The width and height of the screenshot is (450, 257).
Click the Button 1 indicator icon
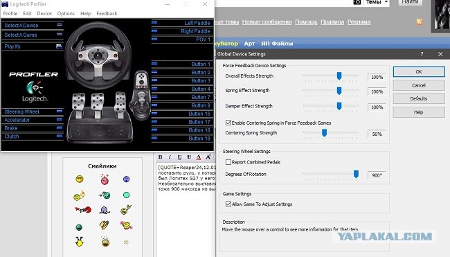[x=154, y=64]
